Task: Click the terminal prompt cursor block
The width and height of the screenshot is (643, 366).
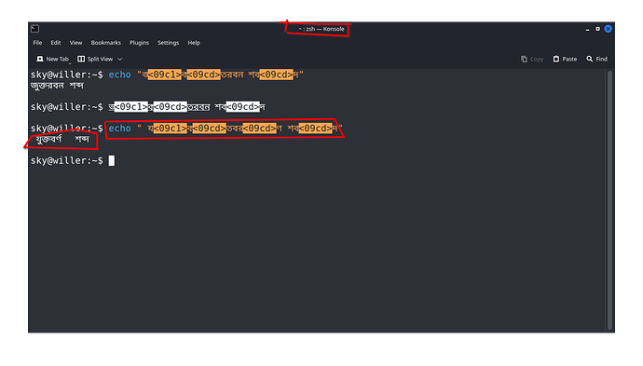Action: [112, 161]
